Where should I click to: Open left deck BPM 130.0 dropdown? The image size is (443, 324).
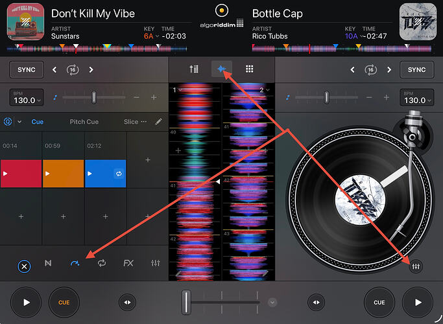point(27,97)
